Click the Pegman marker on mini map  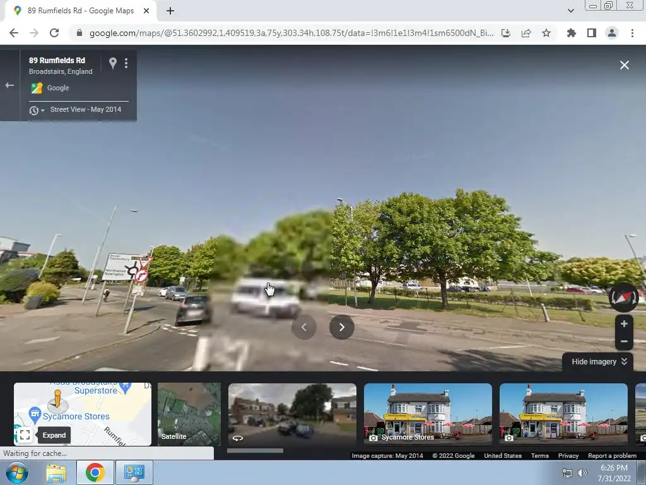coord(57,400)
